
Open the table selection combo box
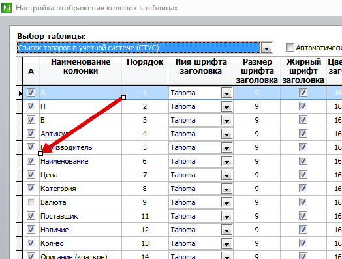pos(266,48)
